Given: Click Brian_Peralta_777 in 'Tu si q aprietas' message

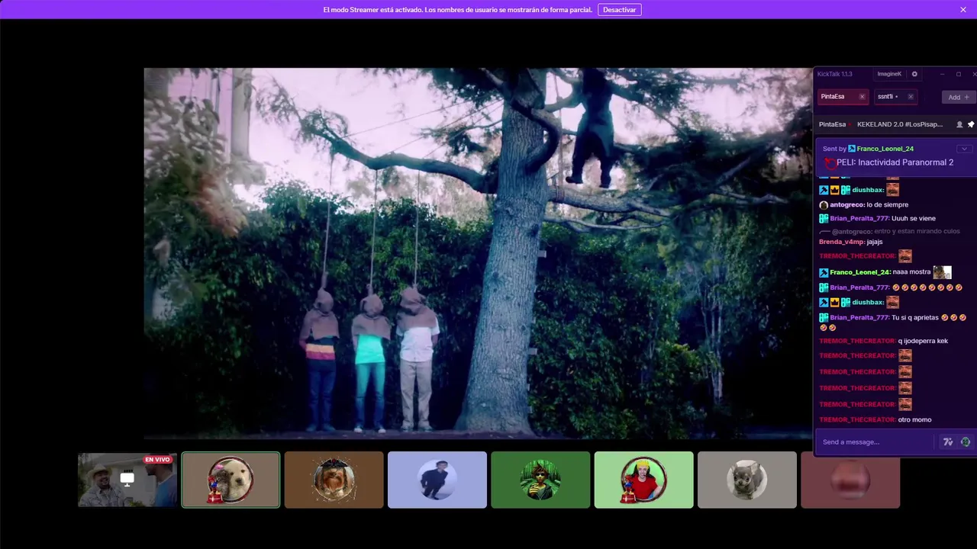Looking at the screenshot, I should coord(859,317).
